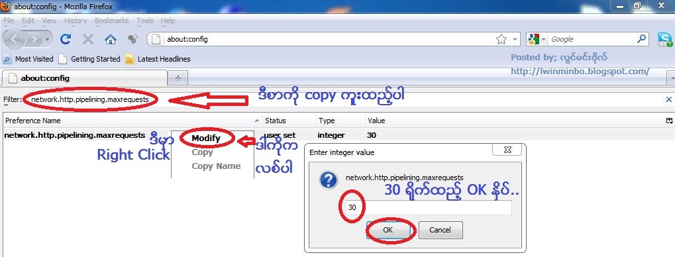Image resolution: width=675 pixels, height=257 pixels.
Task: Open the File menu
Action: (x=9, y=21)
